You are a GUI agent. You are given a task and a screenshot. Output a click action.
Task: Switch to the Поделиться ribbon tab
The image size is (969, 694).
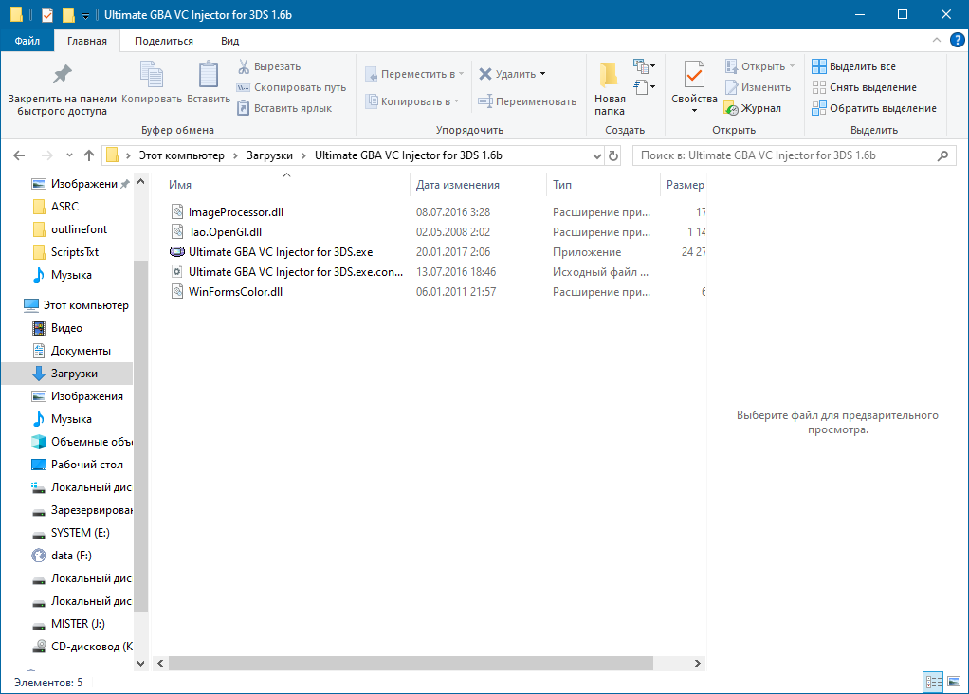[164, 41]
